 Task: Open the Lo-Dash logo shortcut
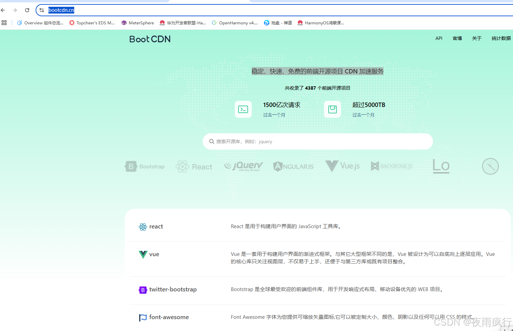(x=441, y=166)
